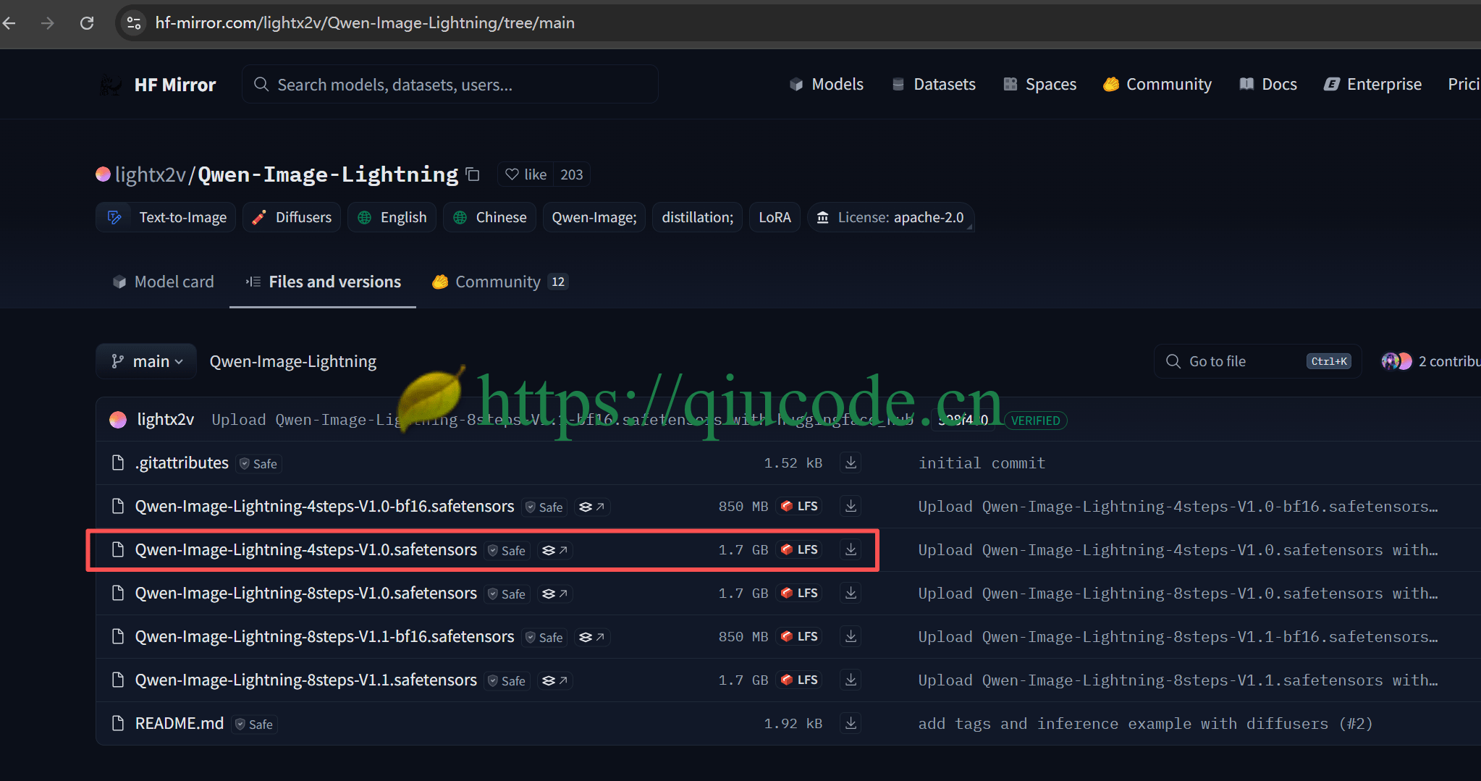This screenshot has height=781, width=1481.
Task: Open the Datasets nav item
Action: click(934, 85)
